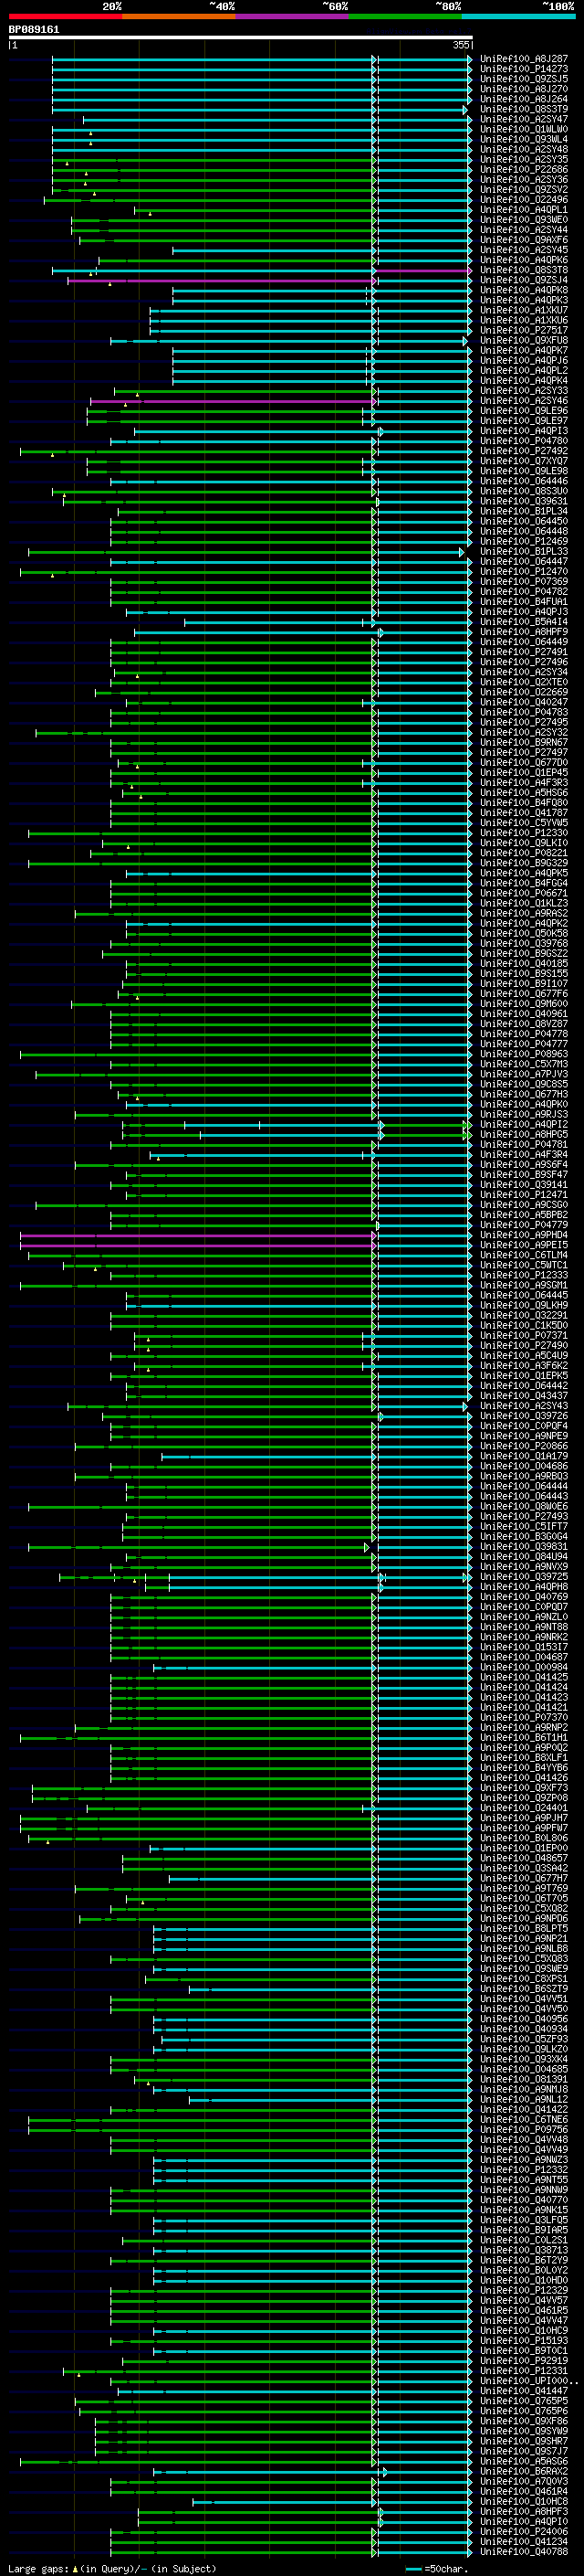Select the UniRef100_A2SY46 entry
584x2576 pixels.
[524, 401]
